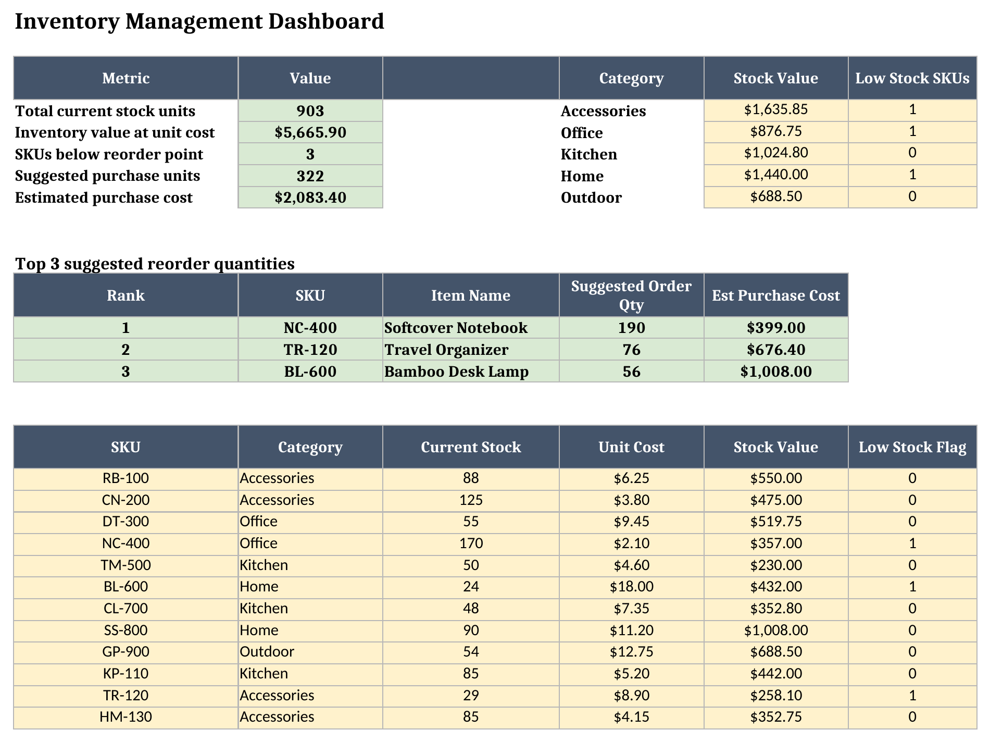Viewport: 990px width, 742px height.
Task: Select the Estimated purchase cost label
Action: [x=104, y=197]
